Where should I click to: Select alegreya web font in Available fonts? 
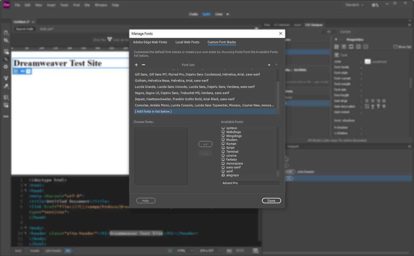pos(232,175)
